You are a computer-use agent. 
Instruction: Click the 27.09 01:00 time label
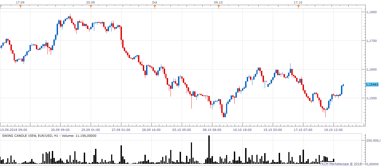[121, 130]
